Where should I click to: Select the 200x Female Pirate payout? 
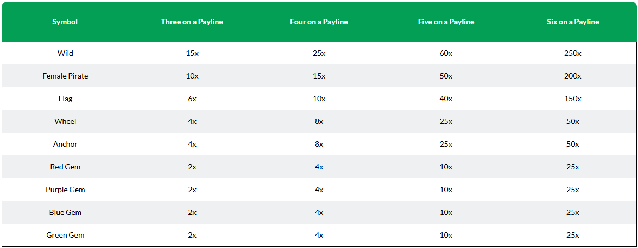click(x=573, y=76)
